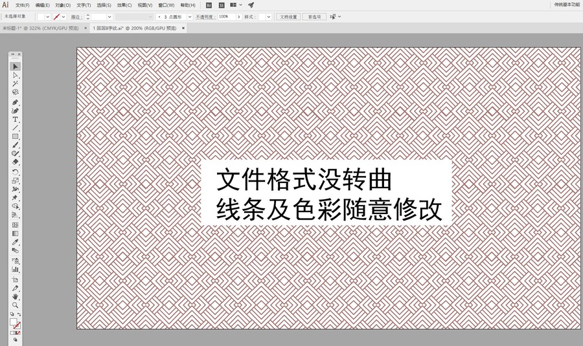Viewport: 583px width, 346px height.
Task: Open the 视图(V) menu
Action: (x=145, y=5)
